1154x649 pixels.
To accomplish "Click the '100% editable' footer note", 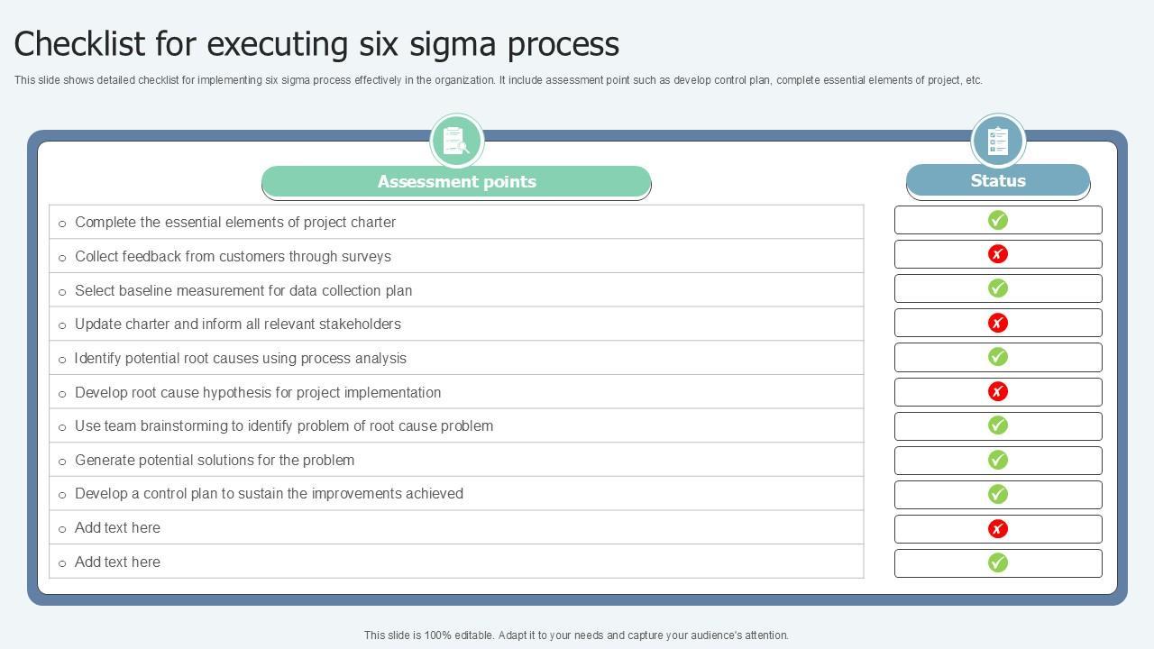I will point(576,635).
